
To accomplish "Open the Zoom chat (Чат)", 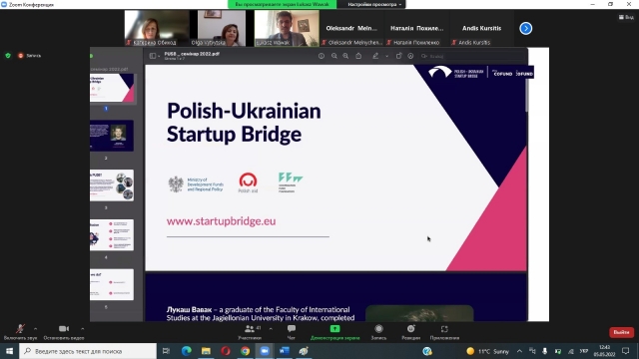I will click(292, 332).
